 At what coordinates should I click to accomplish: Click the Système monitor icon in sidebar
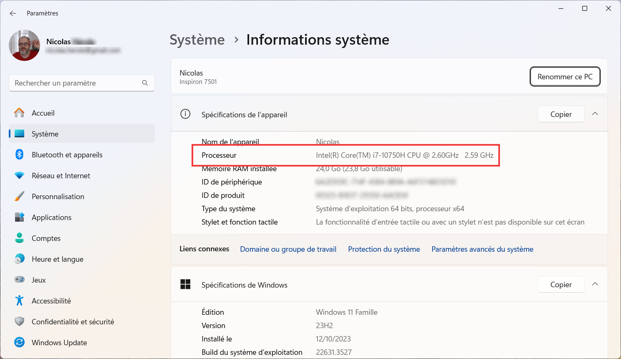[x=19, y=134]
